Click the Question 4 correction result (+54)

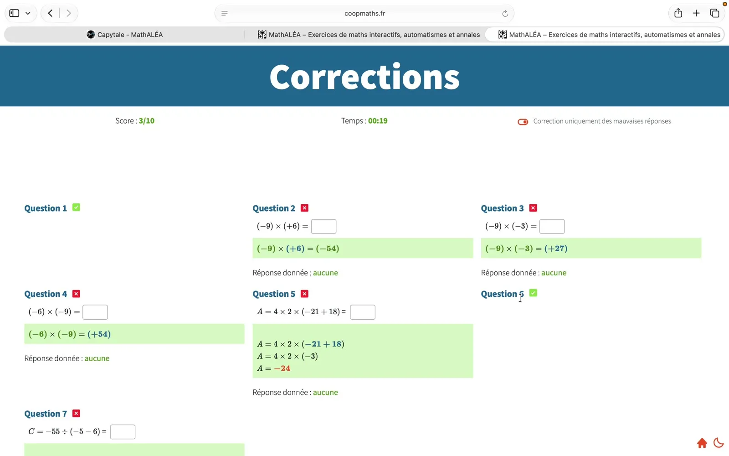(x=99, y=334)
